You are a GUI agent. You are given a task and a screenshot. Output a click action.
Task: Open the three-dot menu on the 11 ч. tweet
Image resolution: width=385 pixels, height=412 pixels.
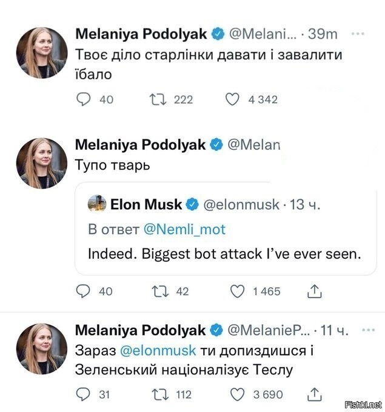point(367,330)
